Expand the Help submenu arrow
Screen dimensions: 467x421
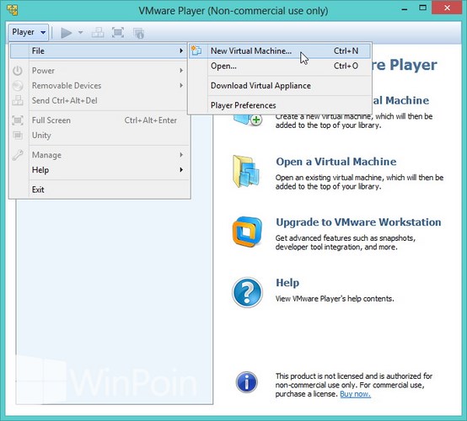[x=181, y=170]
